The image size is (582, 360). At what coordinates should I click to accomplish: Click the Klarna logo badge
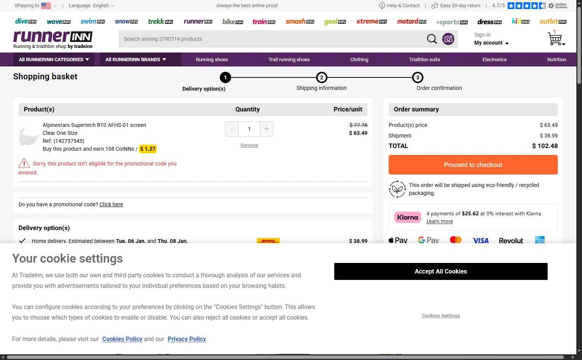coord(408,217)
